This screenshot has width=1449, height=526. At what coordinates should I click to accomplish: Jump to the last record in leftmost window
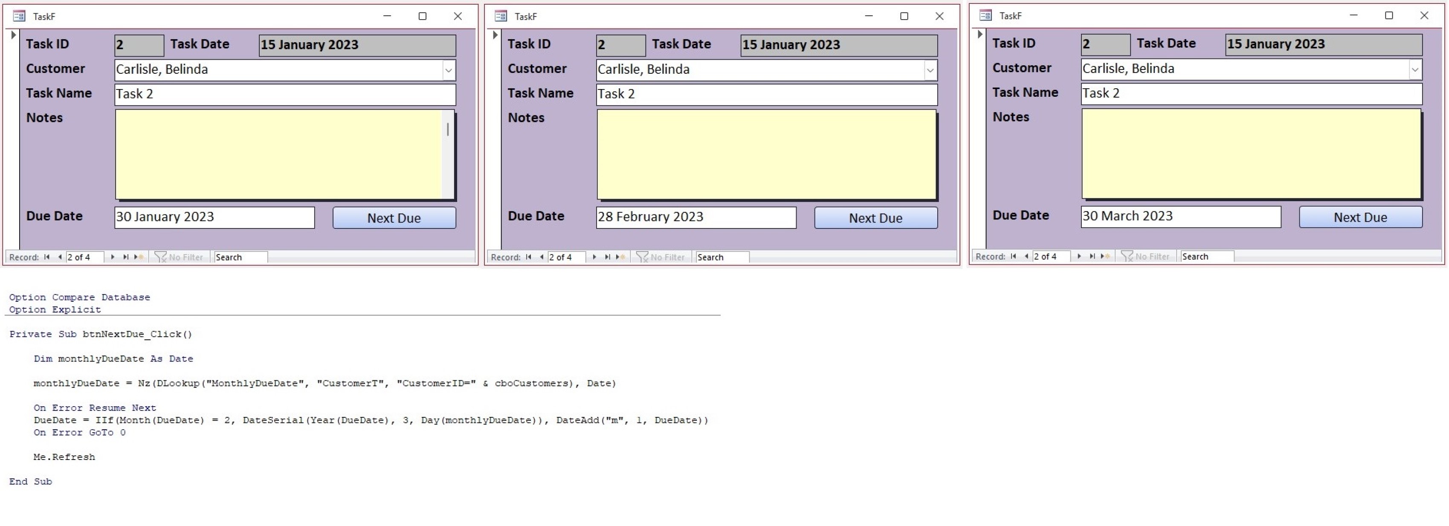click(x=125, y=257)
